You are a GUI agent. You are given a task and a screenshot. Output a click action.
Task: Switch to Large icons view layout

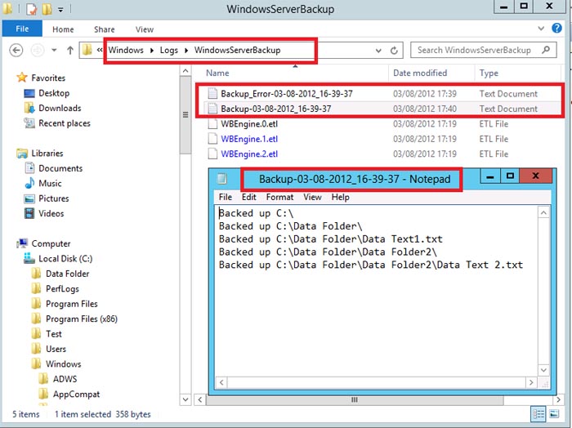tap(554, 414)
